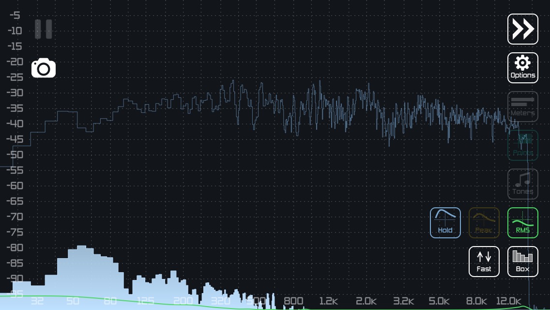Select the -20 dB axis label
The width and height of the screenshot is (550, 310).
[15, 62]
